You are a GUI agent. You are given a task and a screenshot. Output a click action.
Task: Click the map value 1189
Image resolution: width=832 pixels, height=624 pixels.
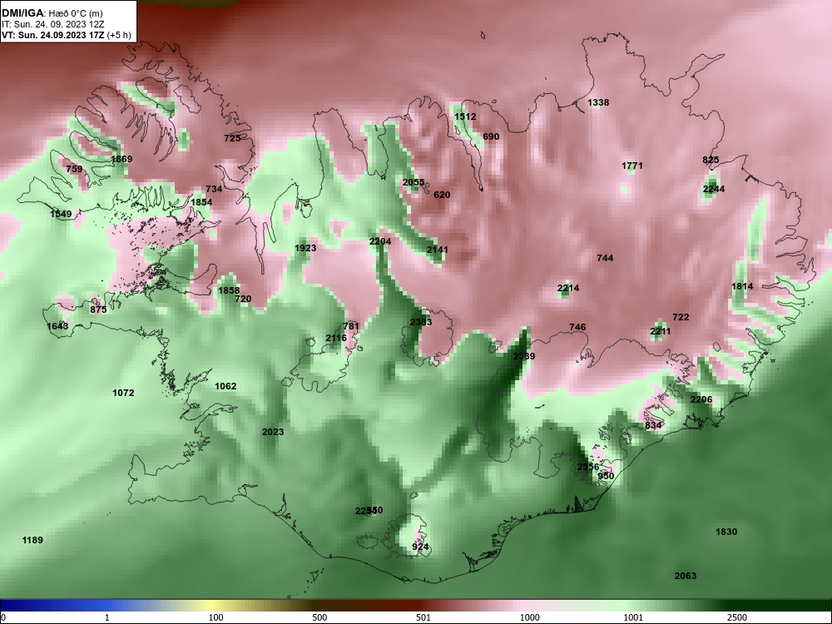coord(32,540)
